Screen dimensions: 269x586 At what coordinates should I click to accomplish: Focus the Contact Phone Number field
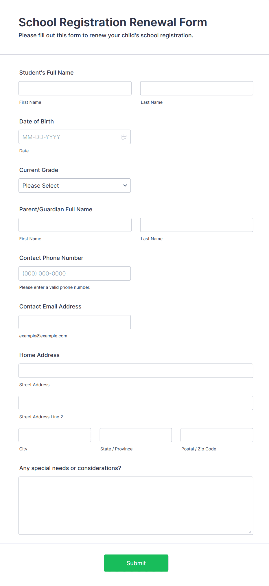pos(75,273)
